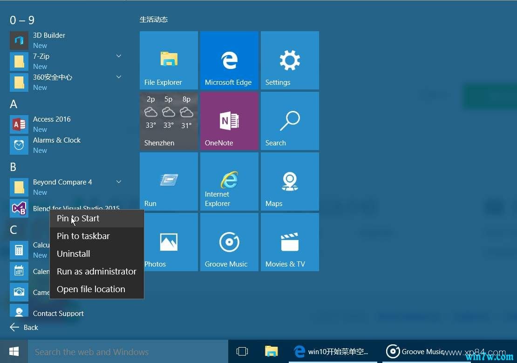Screen dimensions: 517x363
Task: Expand Beyond Compare 4 group
Action: click(119, 181)
